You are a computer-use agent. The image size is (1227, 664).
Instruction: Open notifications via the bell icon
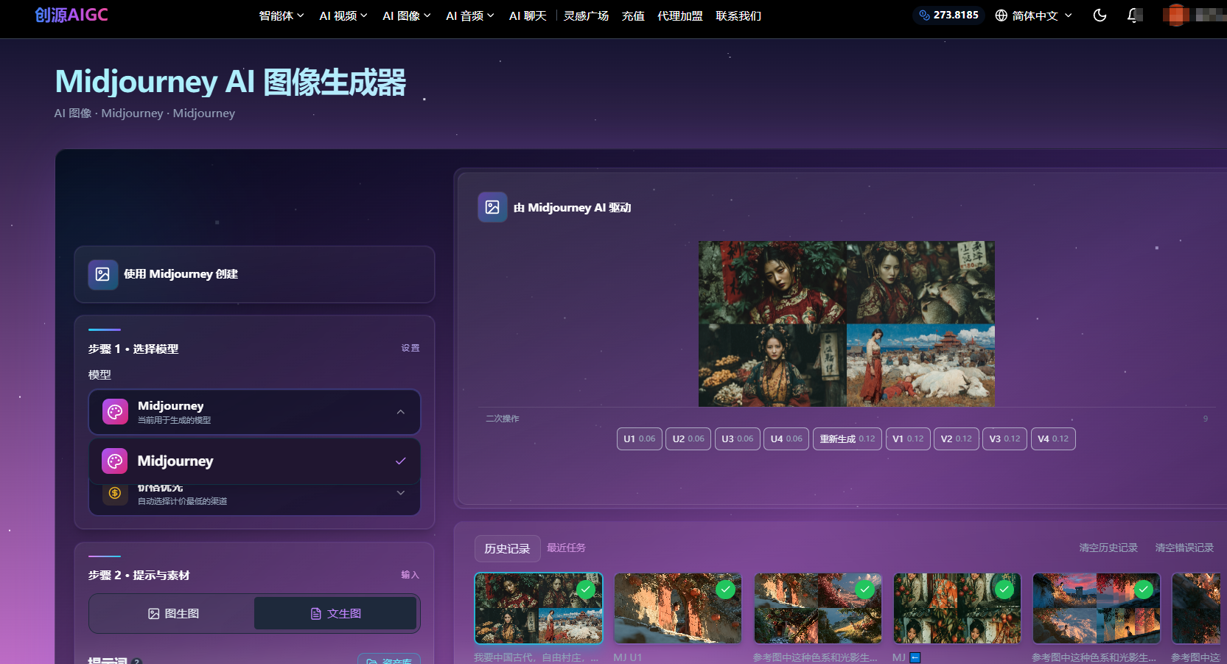coord(1133,15)
